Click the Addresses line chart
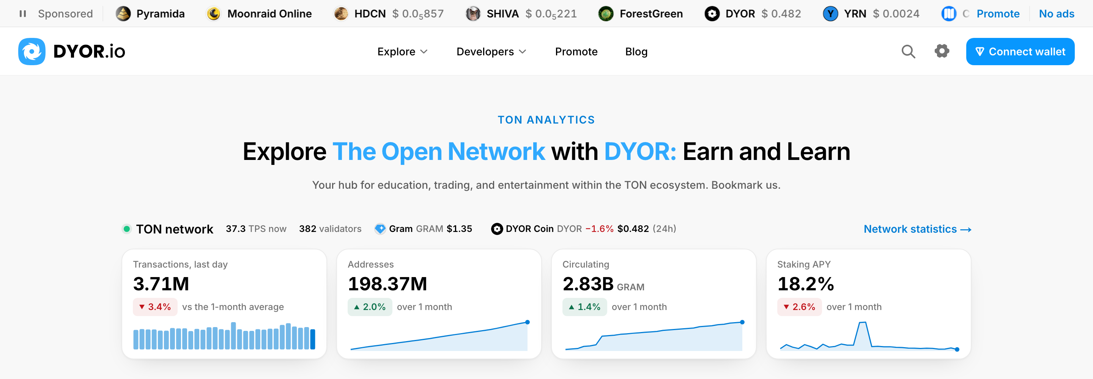This screenshot has height=379, width=1093. point(439,336)
